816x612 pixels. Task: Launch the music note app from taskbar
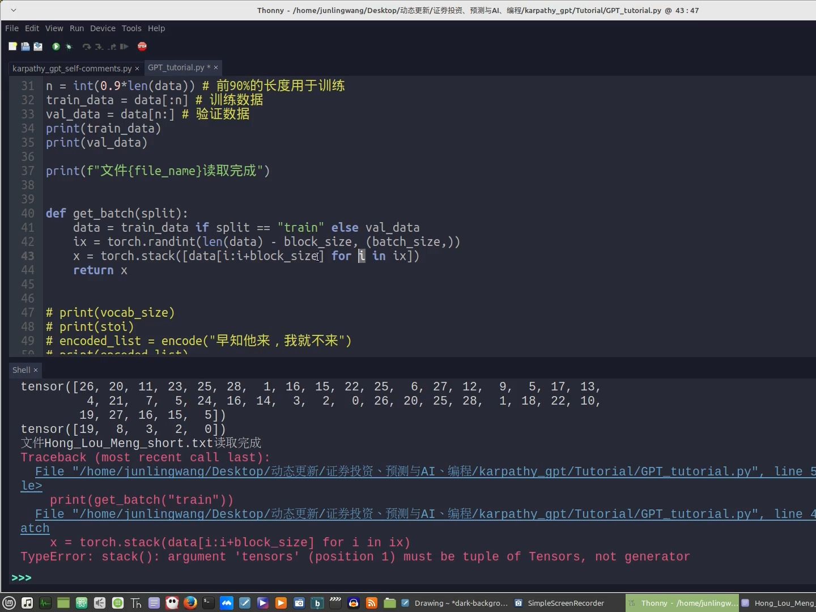point(27,603)
